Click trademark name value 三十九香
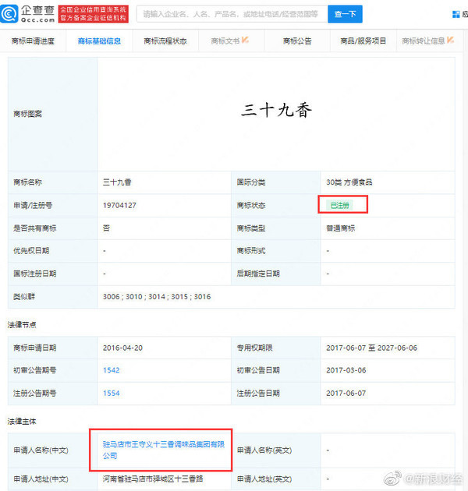The width and height of the screenshot is (468, 491). click(117, 182)
